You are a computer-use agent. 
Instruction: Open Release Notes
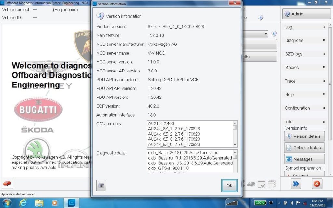(304, 148)
